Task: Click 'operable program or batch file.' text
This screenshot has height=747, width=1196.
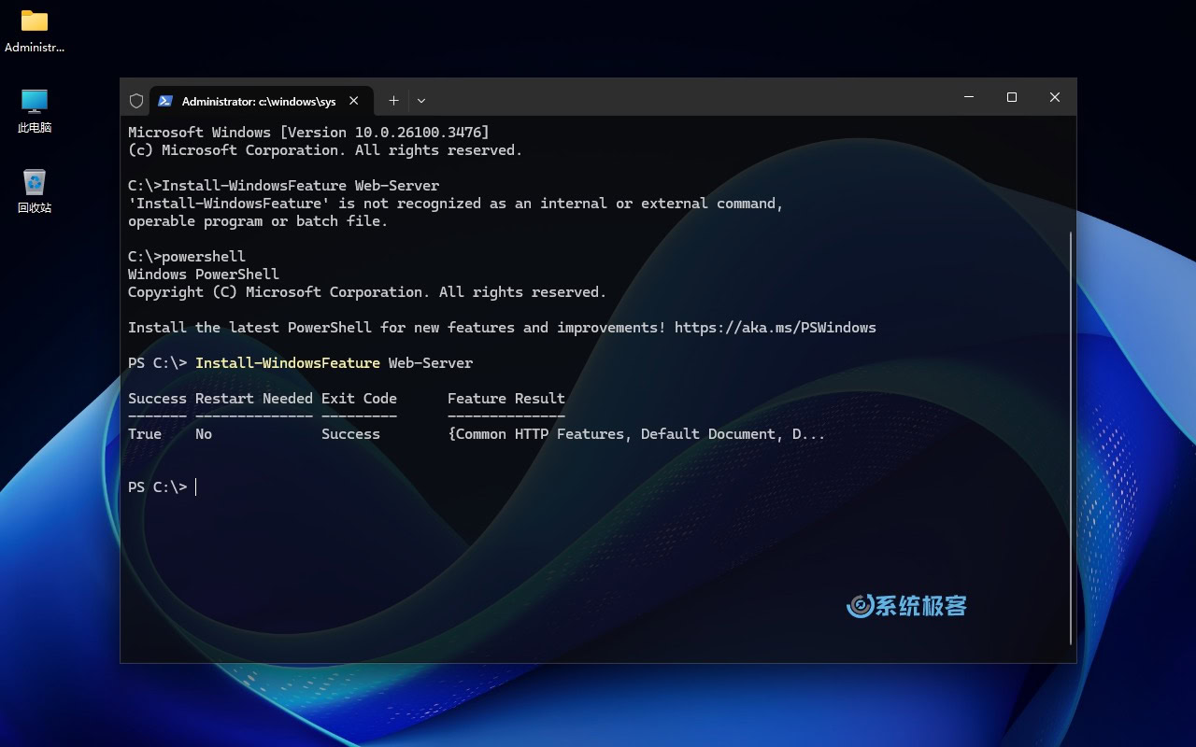Action: 258,221
